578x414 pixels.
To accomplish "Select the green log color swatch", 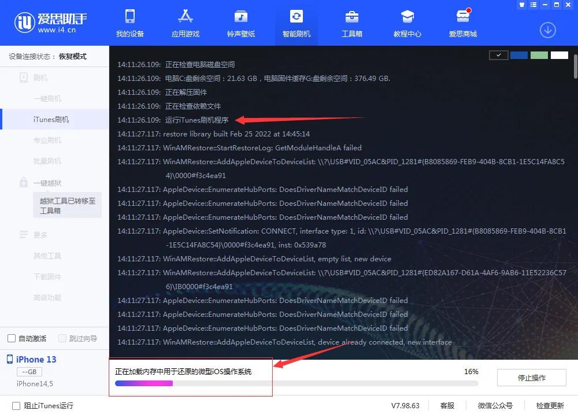I will (539, 55).
